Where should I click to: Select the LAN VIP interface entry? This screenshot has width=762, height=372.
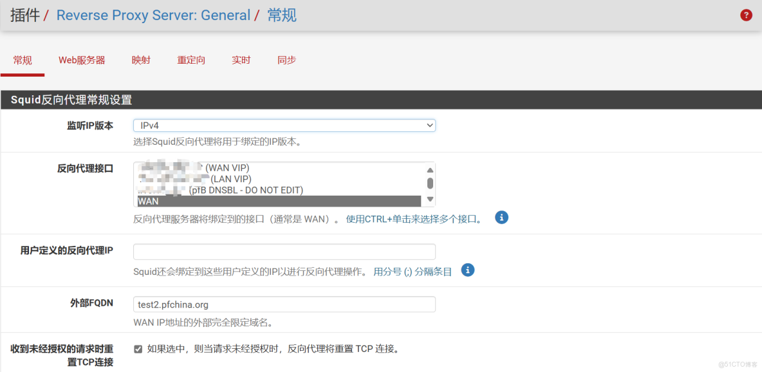(x=270, y=178)
